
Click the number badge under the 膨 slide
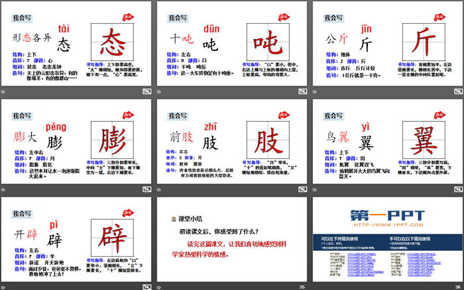pos(146,189)
